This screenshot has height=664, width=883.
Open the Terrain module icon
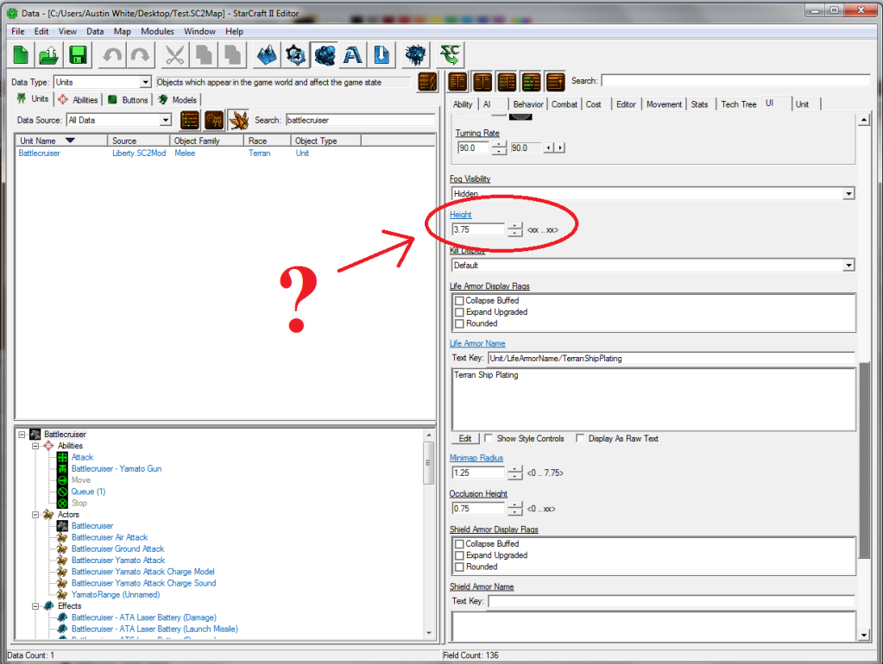point(267,55)
